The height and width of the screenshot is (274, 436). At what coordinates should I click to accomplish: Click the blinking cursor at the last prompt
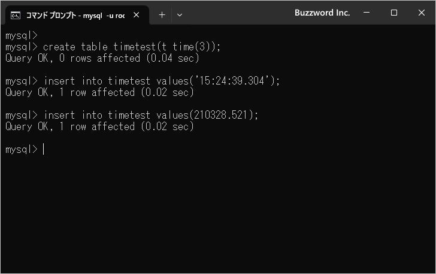(44, 149)
